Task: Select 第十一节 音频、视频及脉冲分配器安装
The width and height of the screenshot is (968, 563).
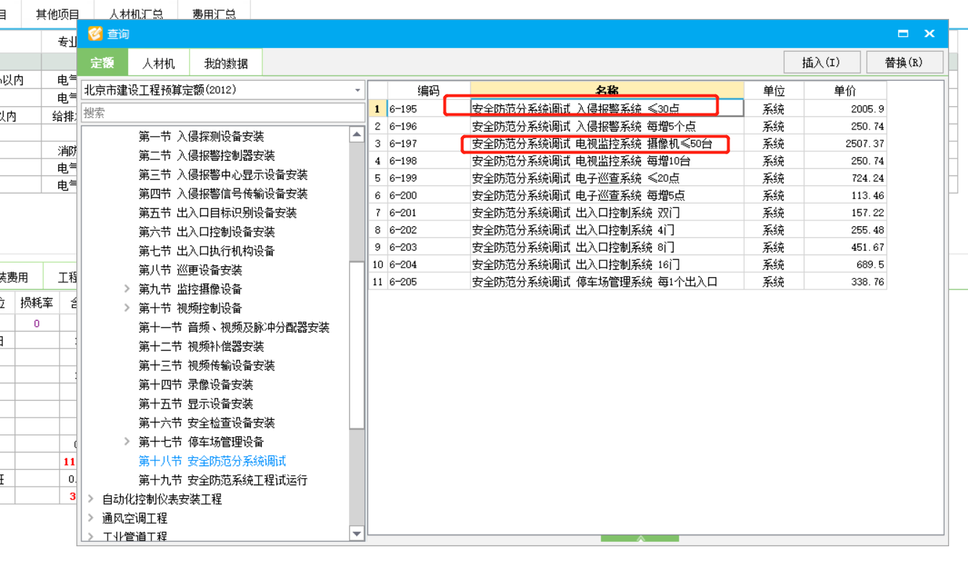Action: pyautogui.click(x=234, y=327)
